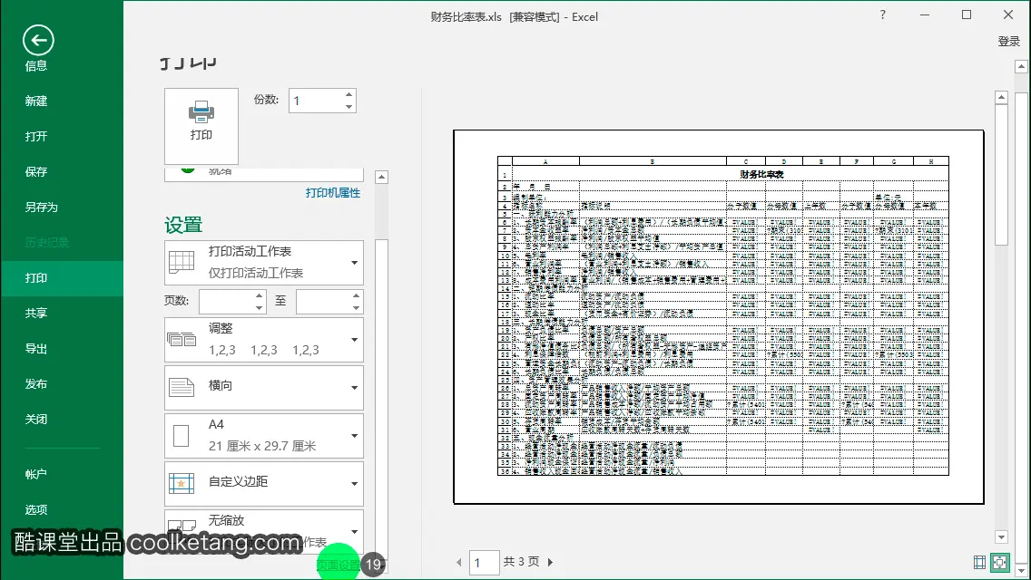This screenshot has width=1031, height=580.
Task: Click the 份数 copies input field
Action: [x=316, y=101]
